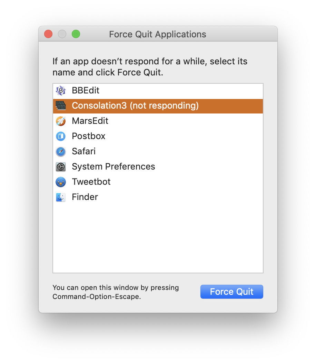Select MarsEdit in the app list

[90, 121]
